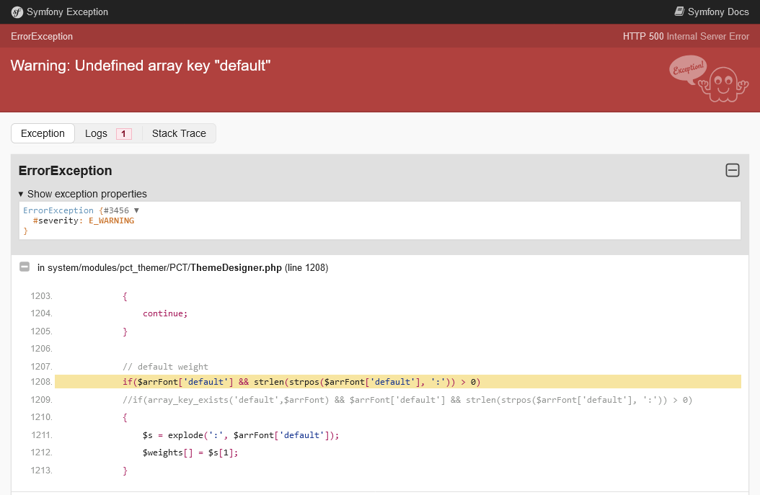Image resolution: width=760 pixels, height=495 pixels.
Task: Click the Symfony logo icon in header
Action: point(17,12)
